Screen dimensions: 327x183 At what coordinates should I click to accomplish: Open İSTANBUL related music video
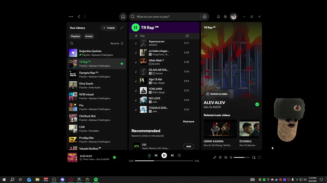click(x=249, y=133)
